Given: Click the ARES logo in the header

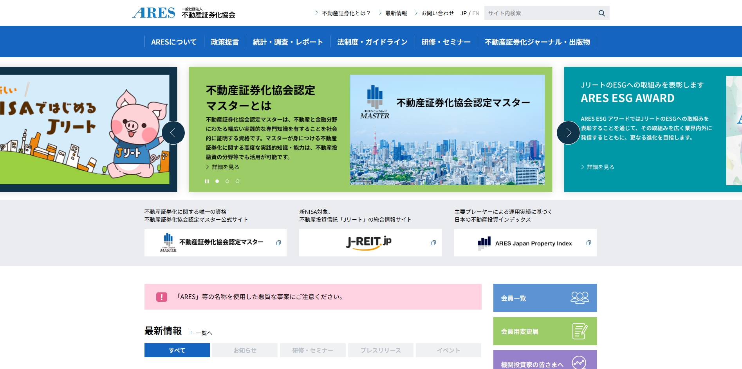Looking at the screenshot, I should pyautogui.click(x=154, y=13).
